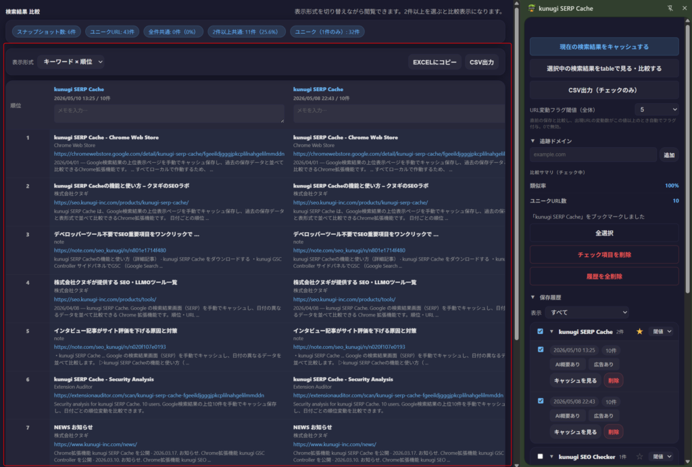Open kunugi SERP Cache header link above 2026/05/10 13:25
692x467 pixels.
point(79,89)
